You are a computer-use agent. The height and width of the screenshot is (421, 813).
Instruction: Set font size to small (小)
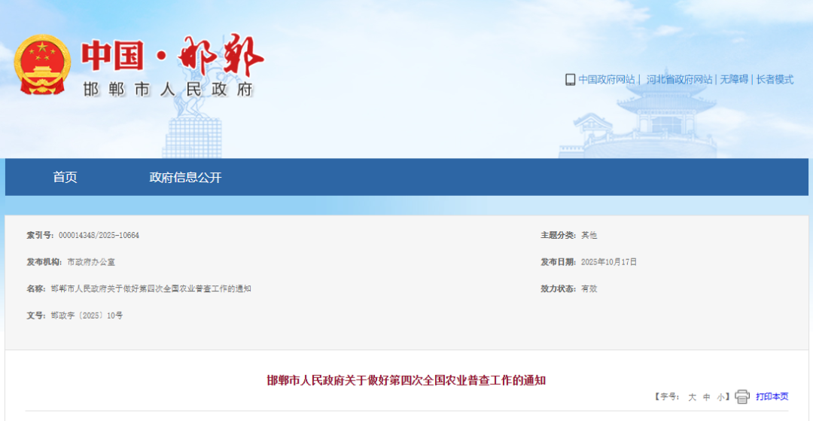click(x=720, y=397)
